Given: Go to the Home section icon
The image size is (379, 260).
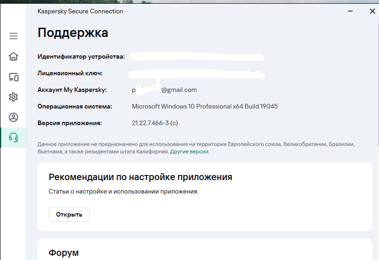Looking at the screenshot, I should point(13,56).
